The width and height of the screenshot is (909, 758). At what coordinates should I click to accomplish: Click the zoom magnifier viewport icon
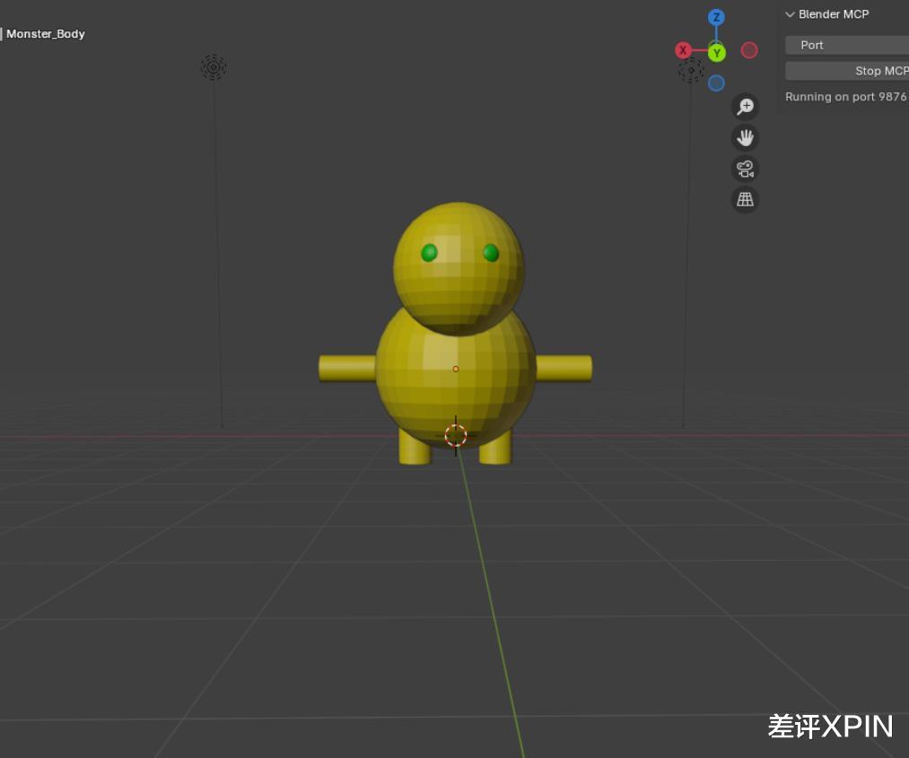[745, 107]
